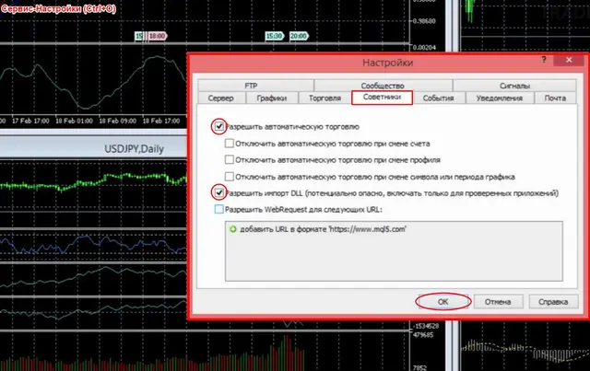Toggle Разрешить импорт DLL checkbox
This screenshot has height=371, width=590.
(x=219, y=192)
